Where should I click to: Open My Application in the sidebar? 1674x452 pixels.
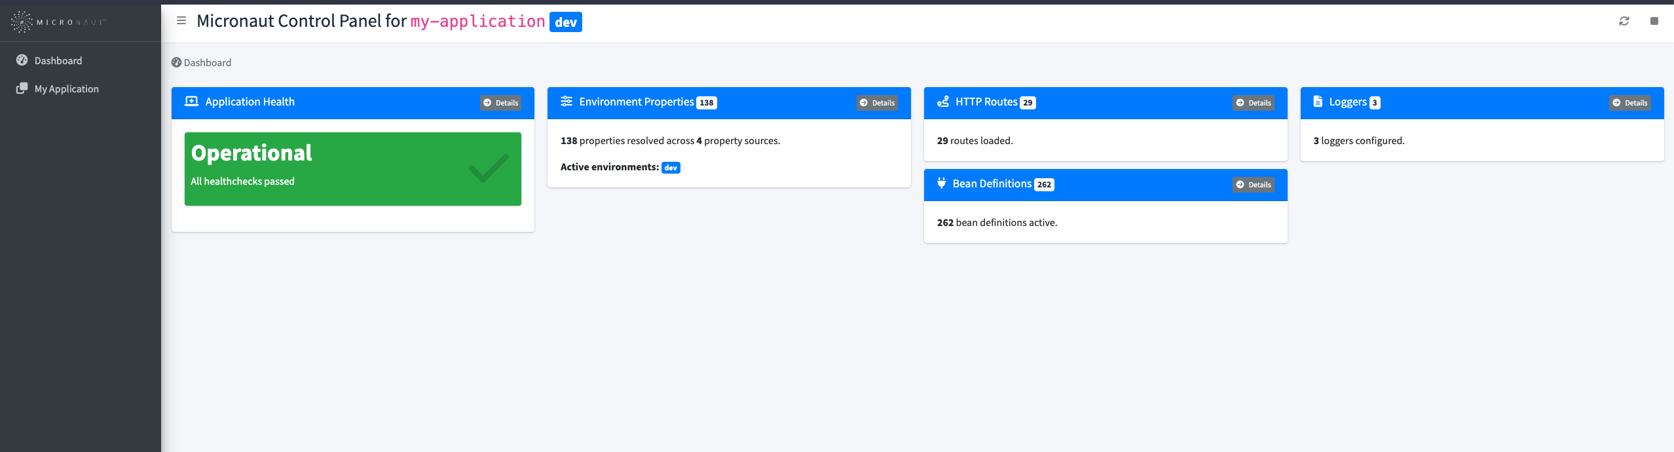[x=66, y=89]
